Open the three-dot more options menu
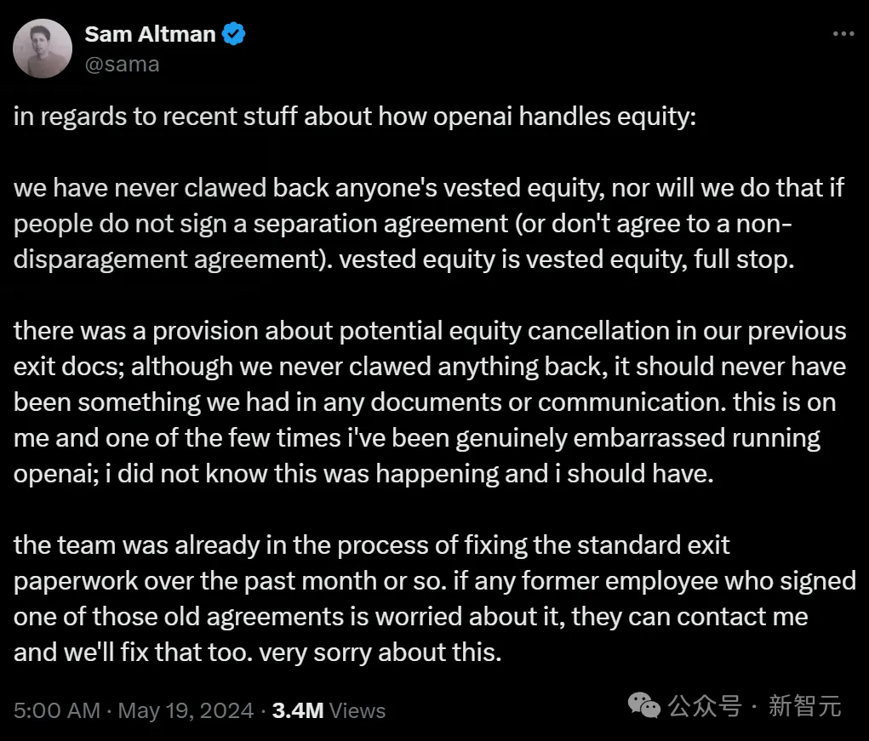 [843, 34]
